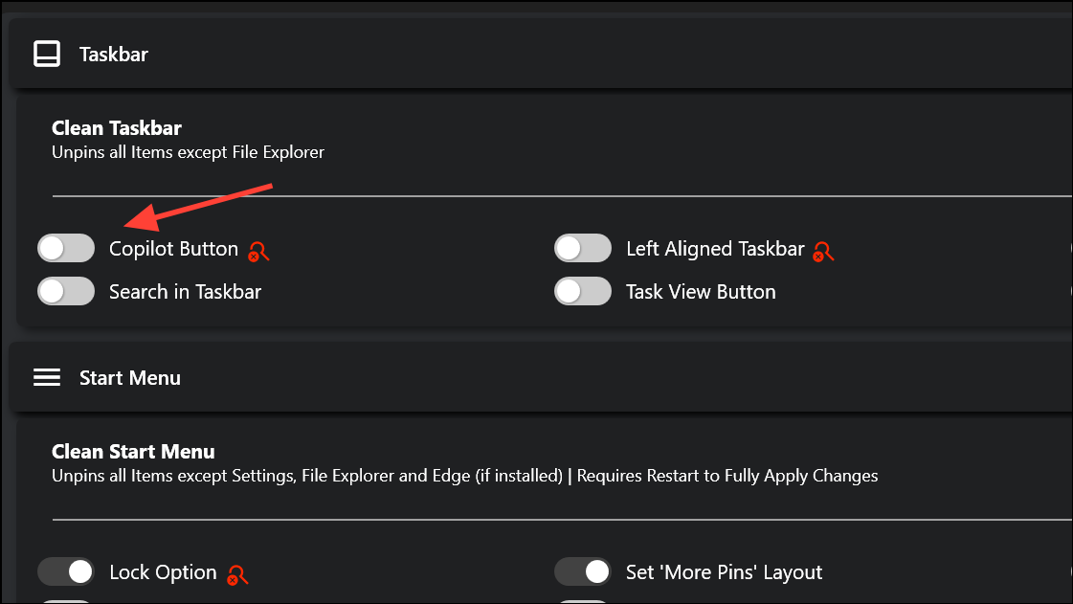Click the Task View Button text label
The height and width of the screenshot is (604, 1073).
[701, 292]
